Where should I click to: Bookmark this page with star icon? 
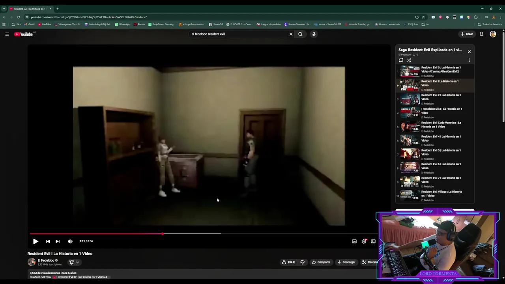pyautogui.click(x=423, y=17)
